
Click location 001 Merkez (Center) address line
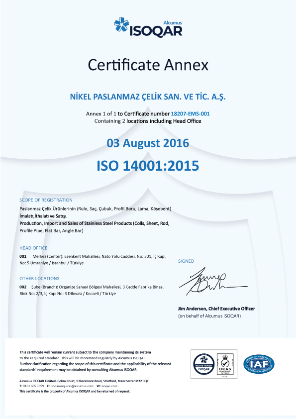[x=93, y=259]
